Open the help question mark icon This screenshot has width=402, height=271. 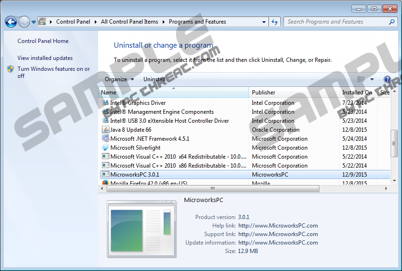point(387,79)
